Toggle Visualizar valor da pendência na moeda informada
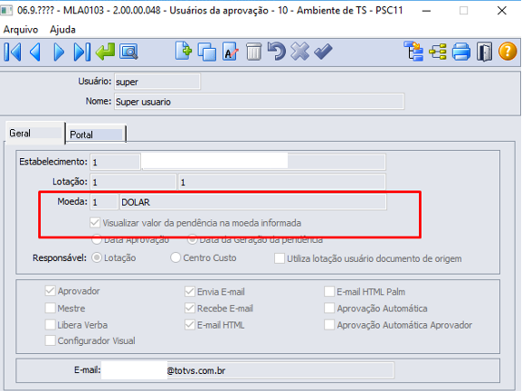Viewport: 522px width, 391px height. 95,222
